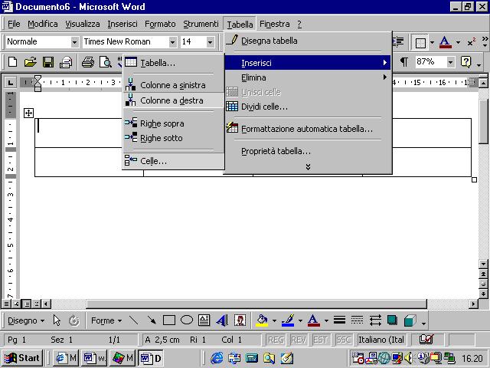The image size is (490, 368).
Task: Expand the Tabella menu chevrons
Action: coord(308,167)
